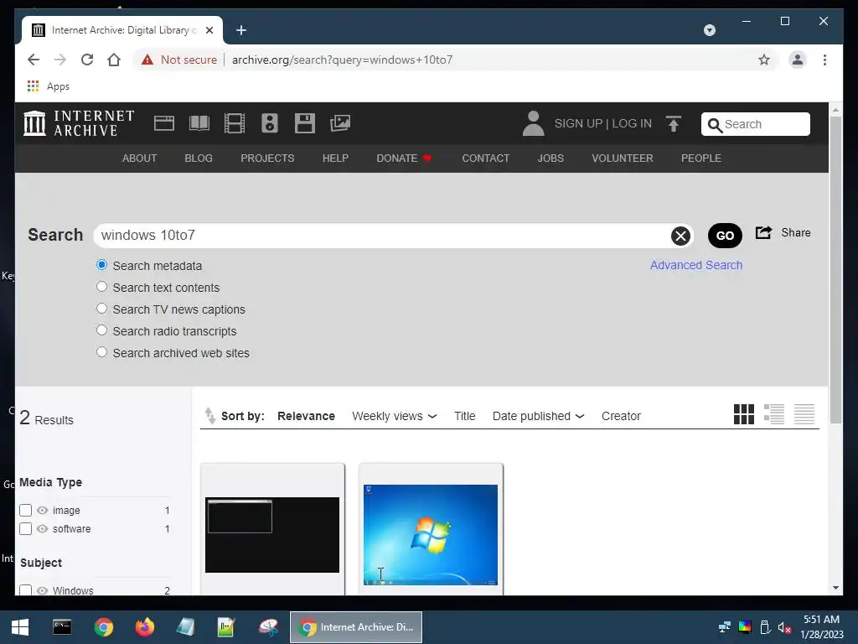858x644 pixels.
Task: Open a new browser tab
Action: [240, 30]
